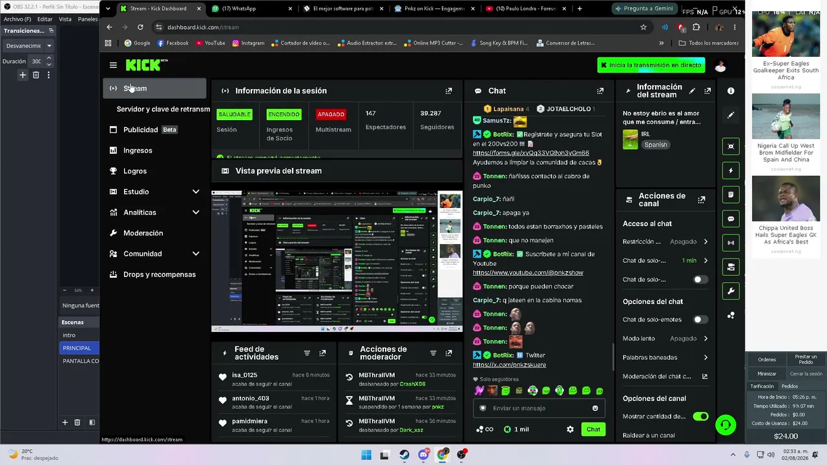Pop out the Chat panel

600,91
